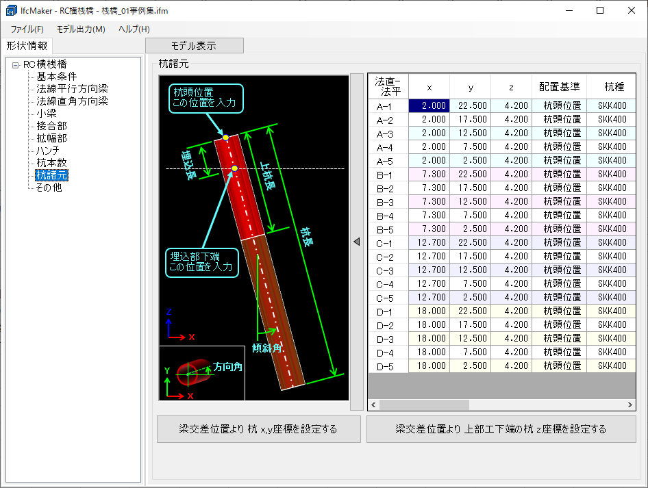Select 小梁 in the tree
The height and width of the screenshot is (488, 648).
coord(47,114)
